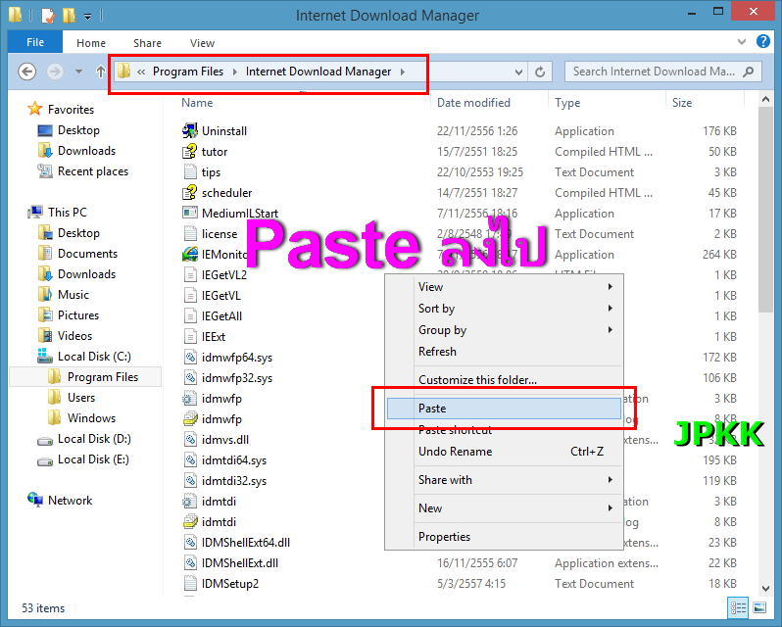Select the IDMSetup2 text file icon

189,583
